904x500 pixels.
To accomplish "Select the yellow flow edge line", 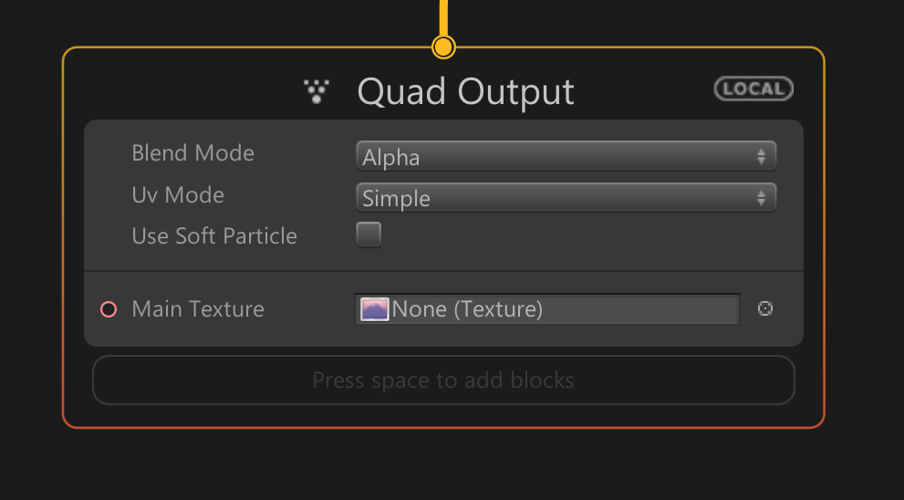I will pos(443,18).
